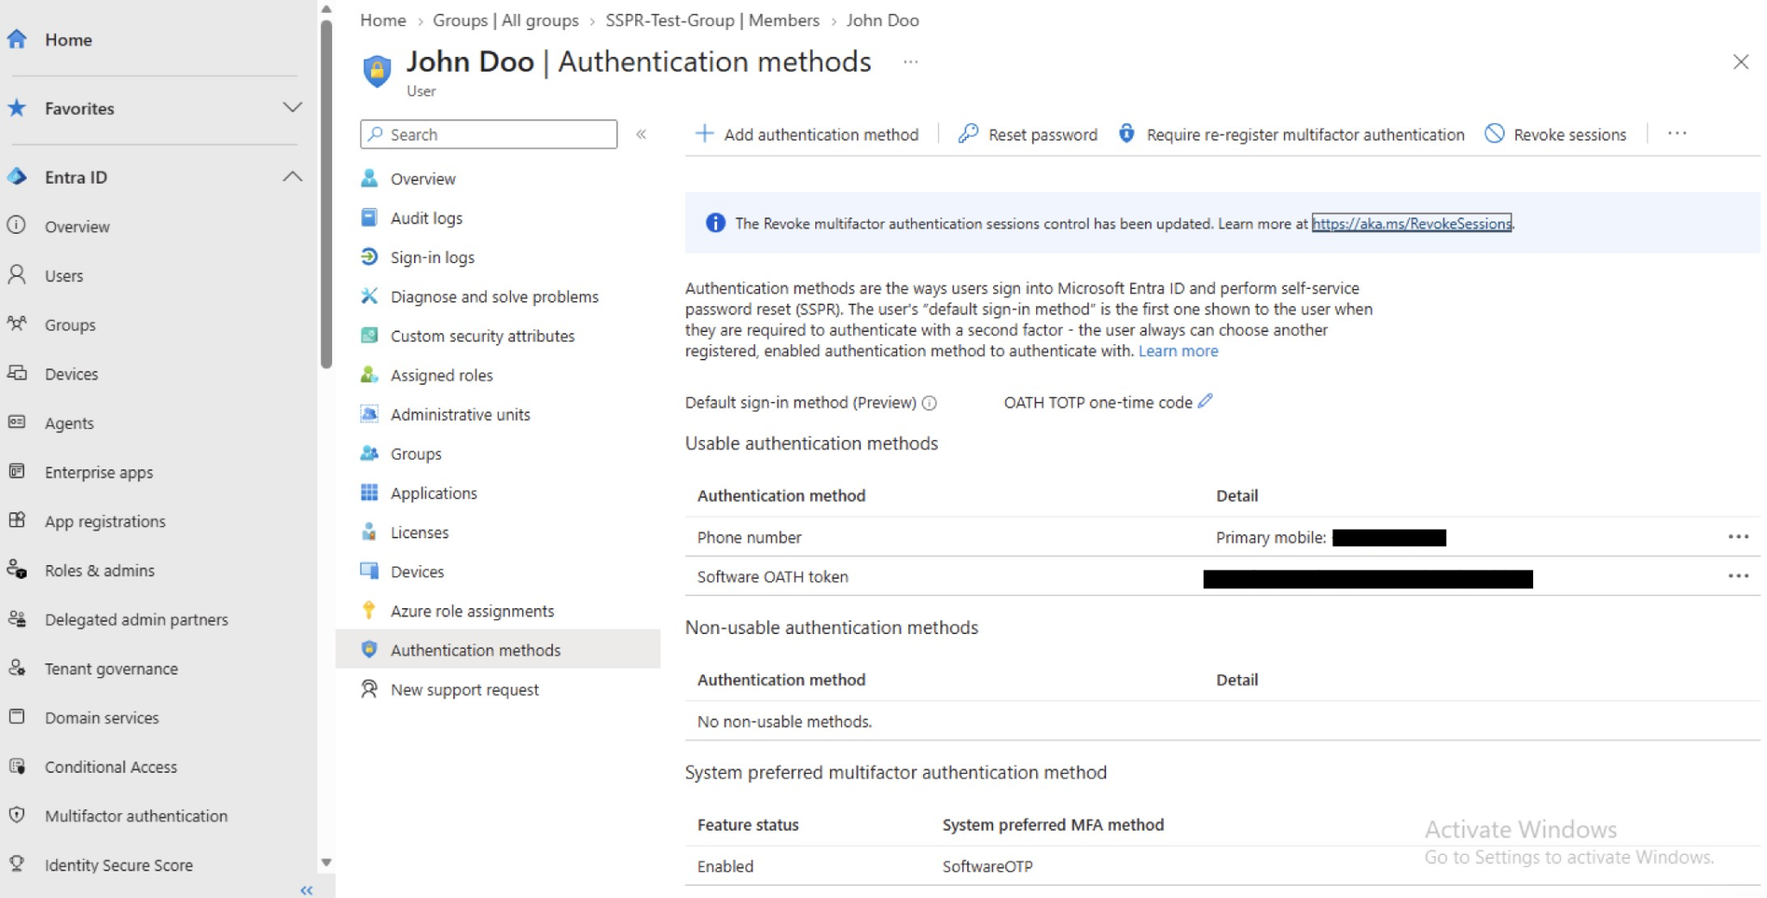Open Applications in the user menu
The height and width of the screenshot is (898, 1767).
[x=433, y=493]
